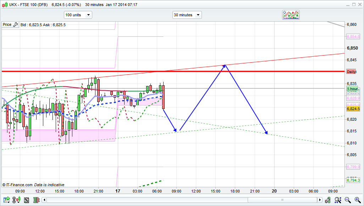
Task: Click the scroll right arrow of timeline
Action: (320, 200)
